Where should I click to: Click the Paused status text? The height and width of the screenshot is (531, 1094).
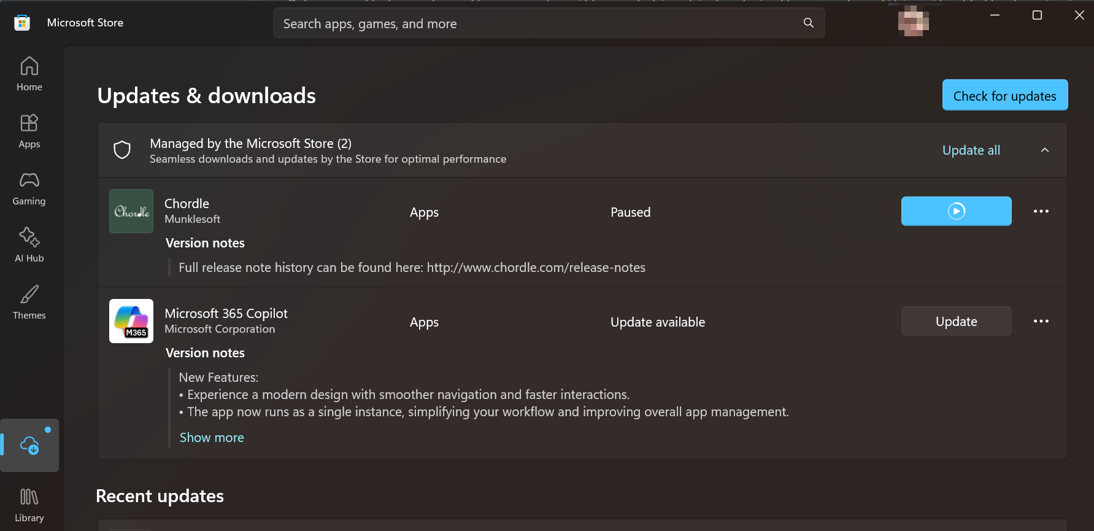coord(630,212)
